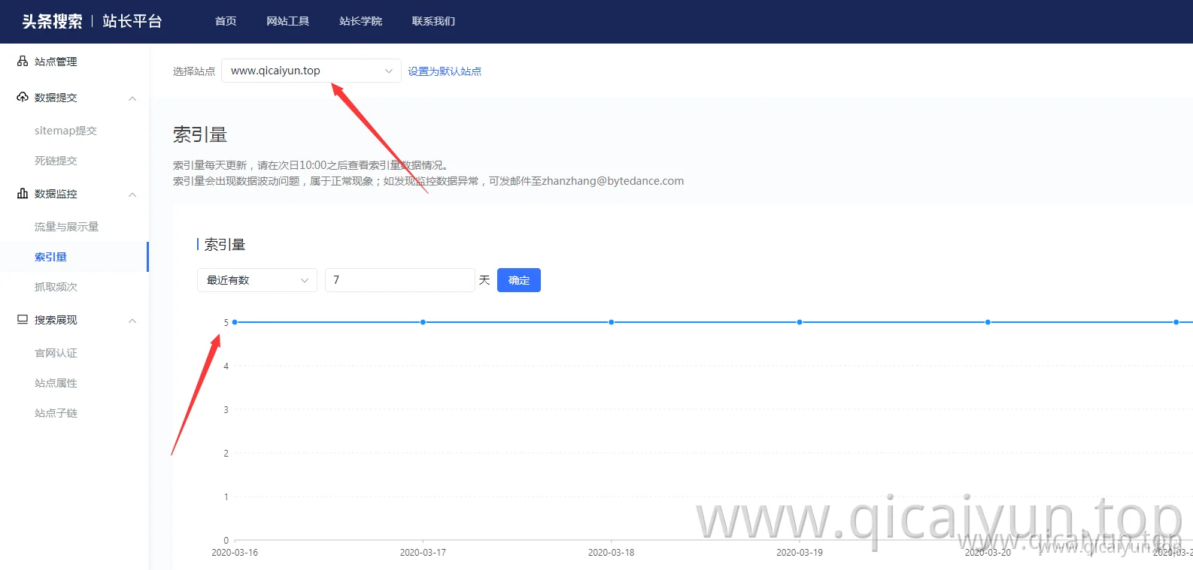The width and height of the screenshot is (1193, 570).
Task: Select 索引量 in sidebar
Action: [x=50, y=257]
